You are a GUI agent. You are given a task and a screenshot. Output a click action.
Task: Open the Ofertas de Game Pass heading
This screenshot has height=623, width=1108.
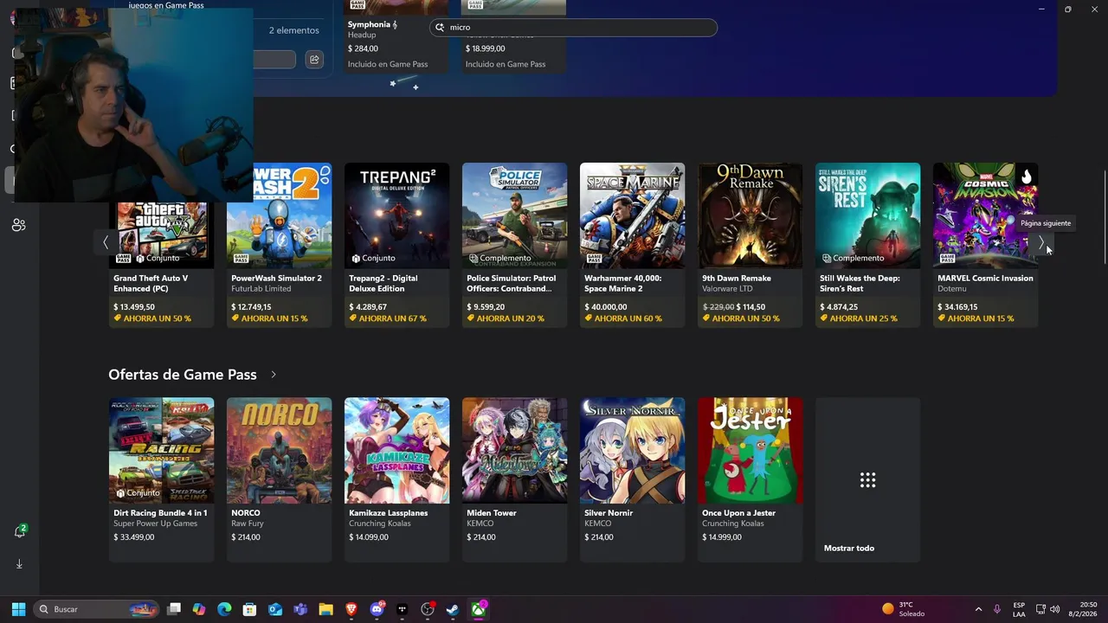click(x=183, y=375)
